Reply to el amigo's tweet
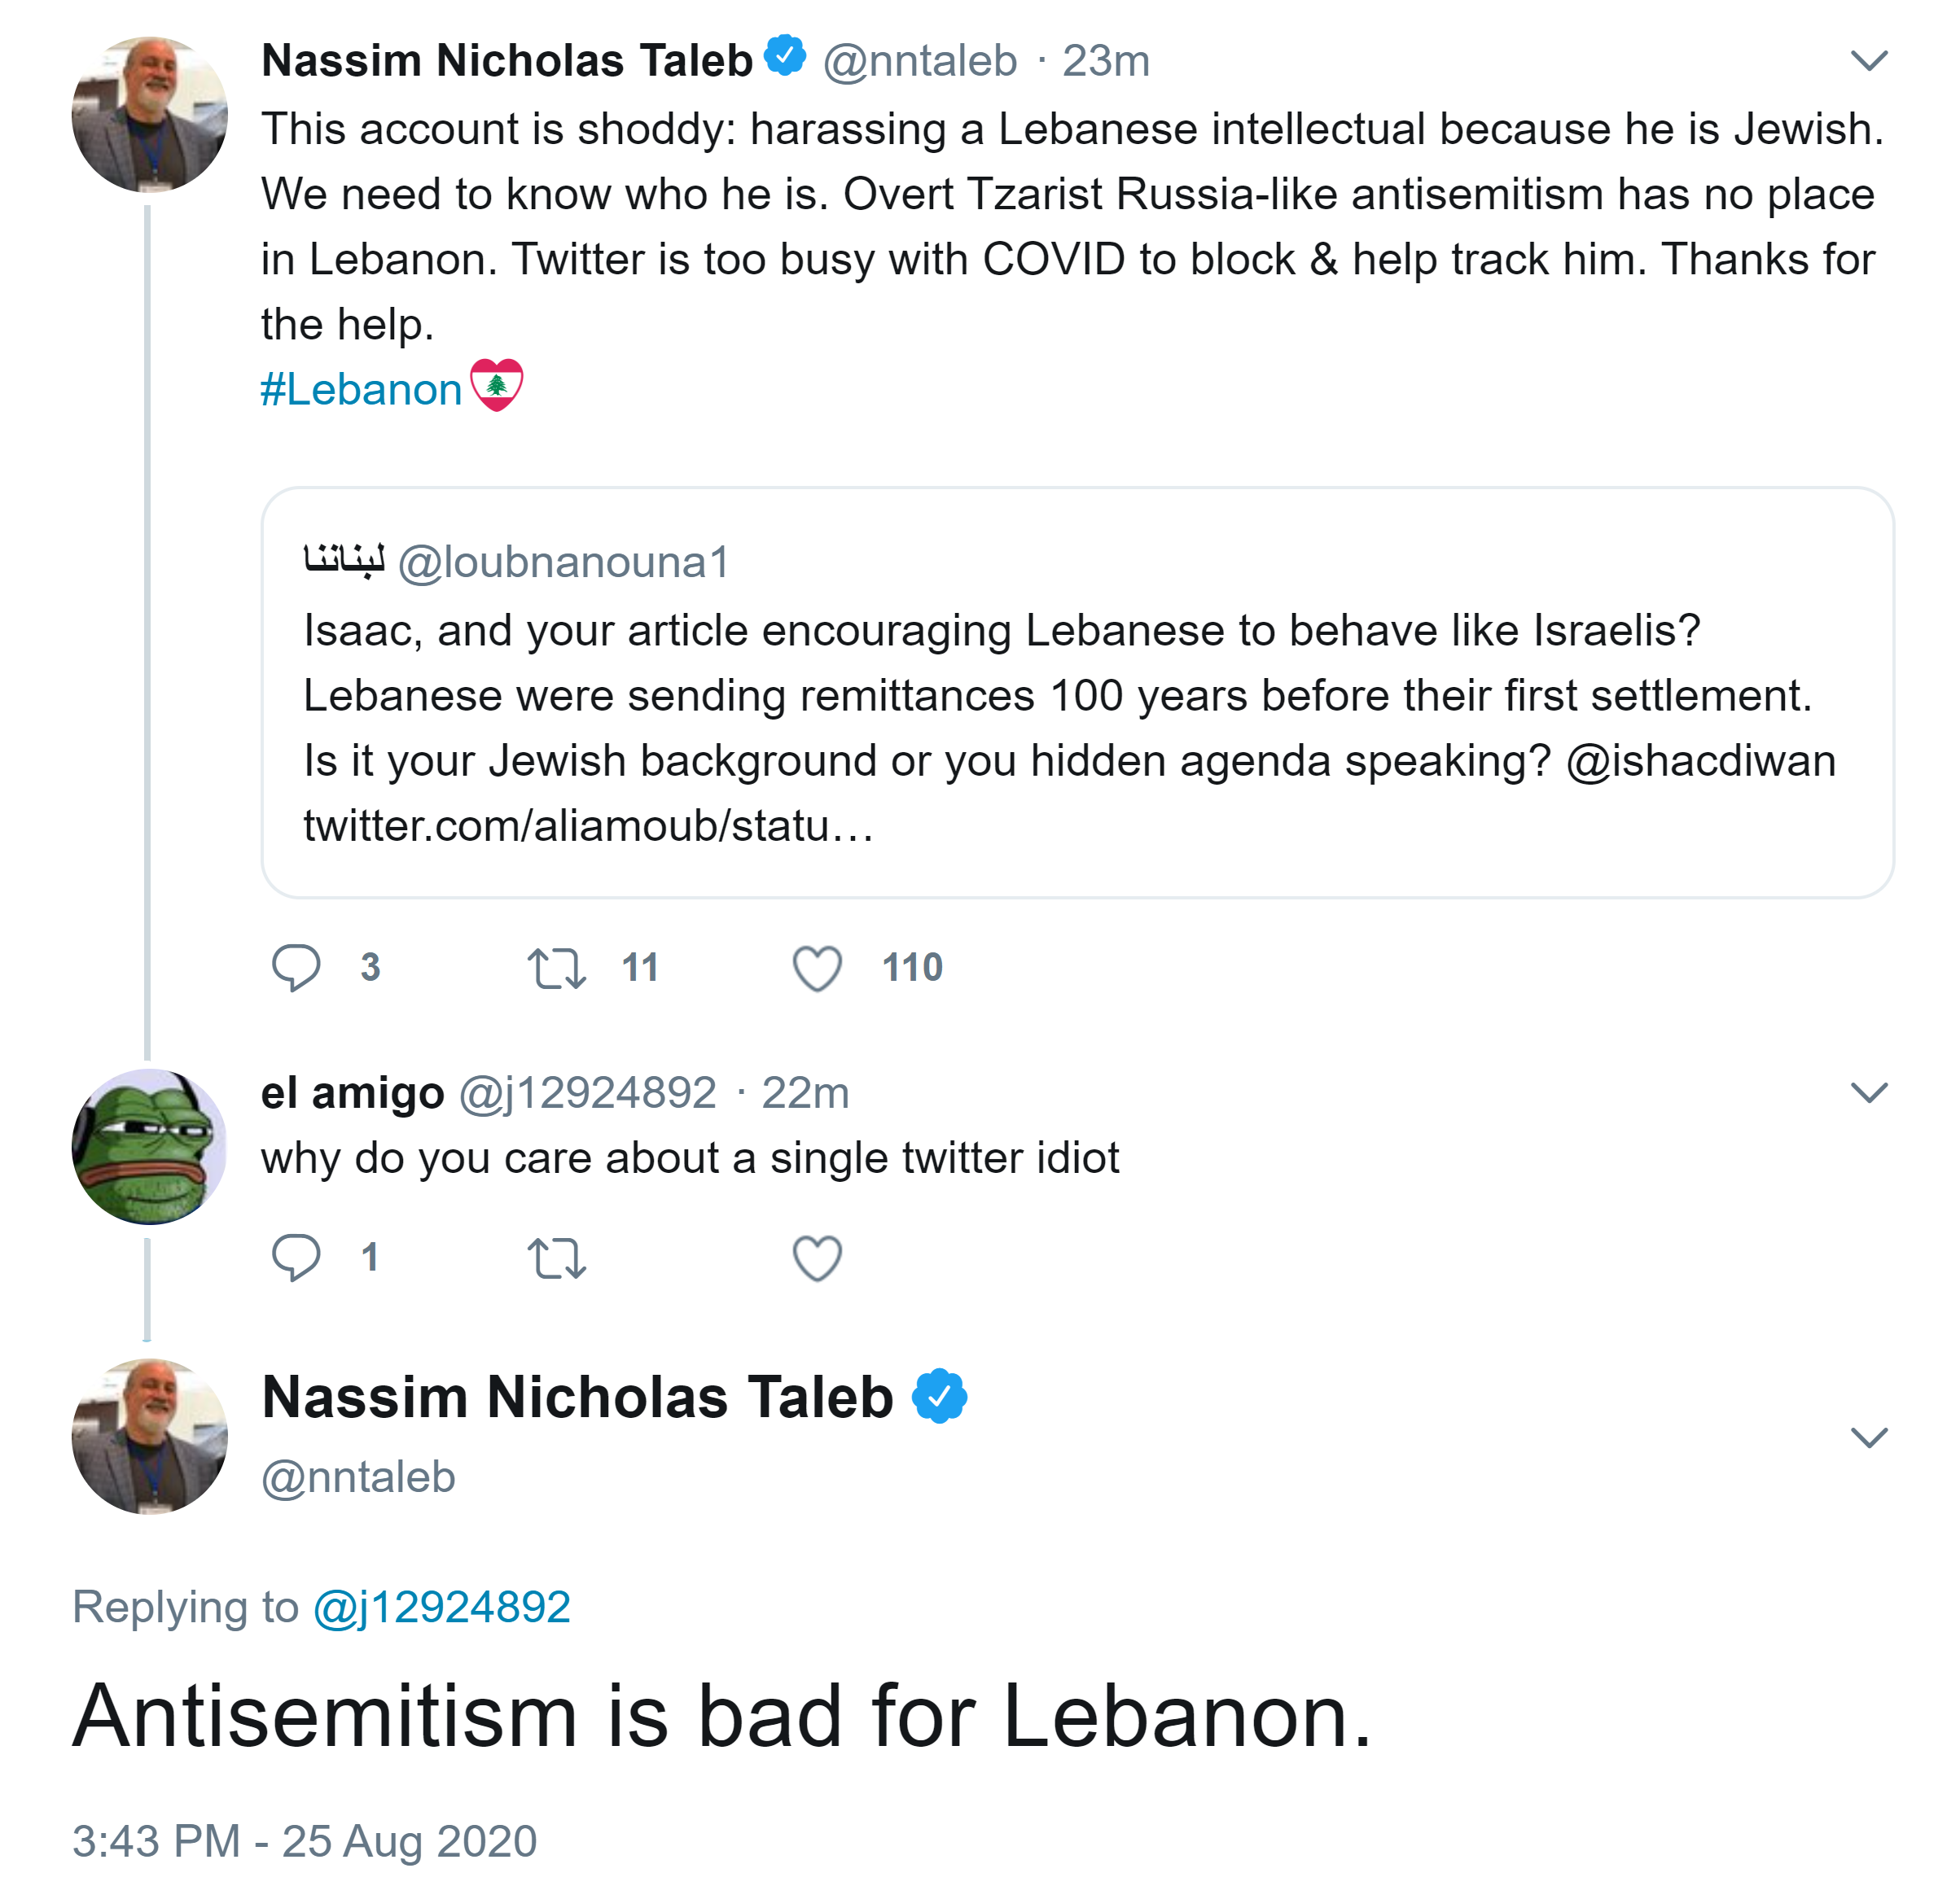 [x=296, y=1258]
